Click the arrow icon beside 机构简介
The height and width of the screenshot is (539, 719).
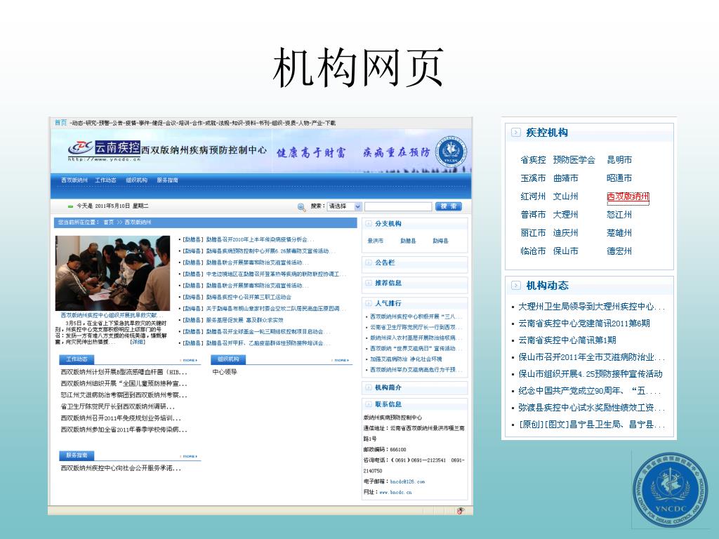[x=368, y=387]
